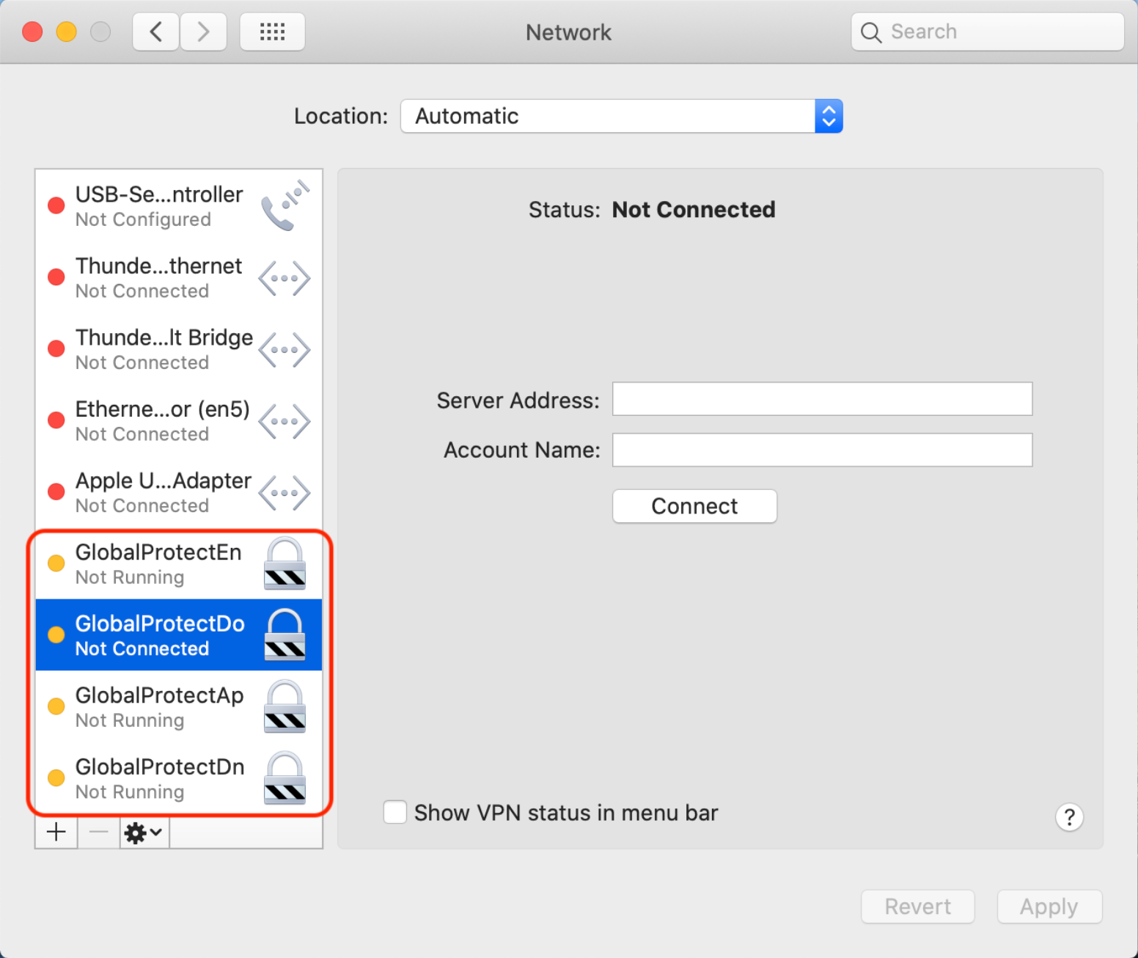
Task: Open the help question mark button
Action: pos(1069,816)
